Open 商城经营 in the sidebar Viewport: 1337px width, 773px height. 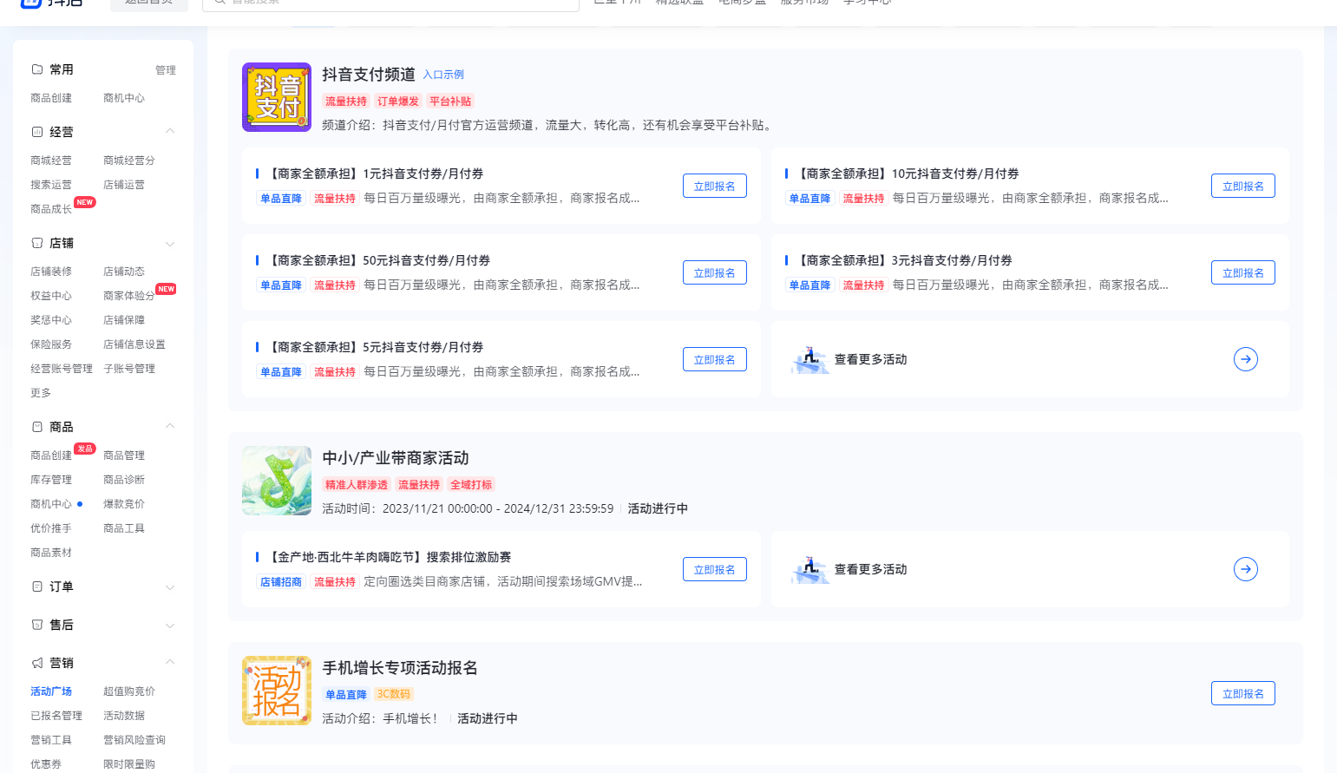(51, 160)
